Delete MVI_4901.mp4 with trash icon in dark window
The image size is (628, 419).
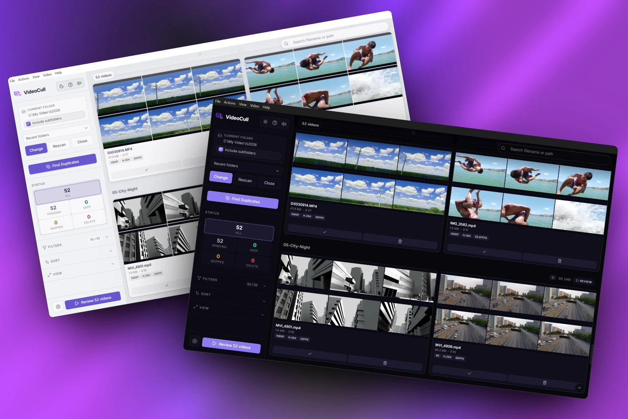(x=385, y=363)
